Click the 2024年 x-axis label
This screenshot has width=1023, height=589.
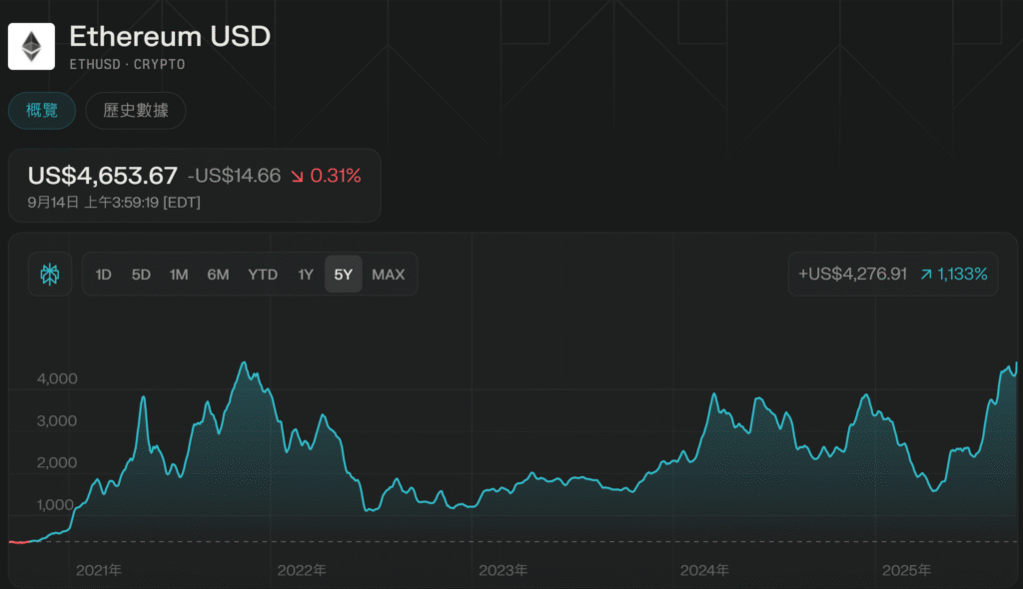click(x=704, y=570)
